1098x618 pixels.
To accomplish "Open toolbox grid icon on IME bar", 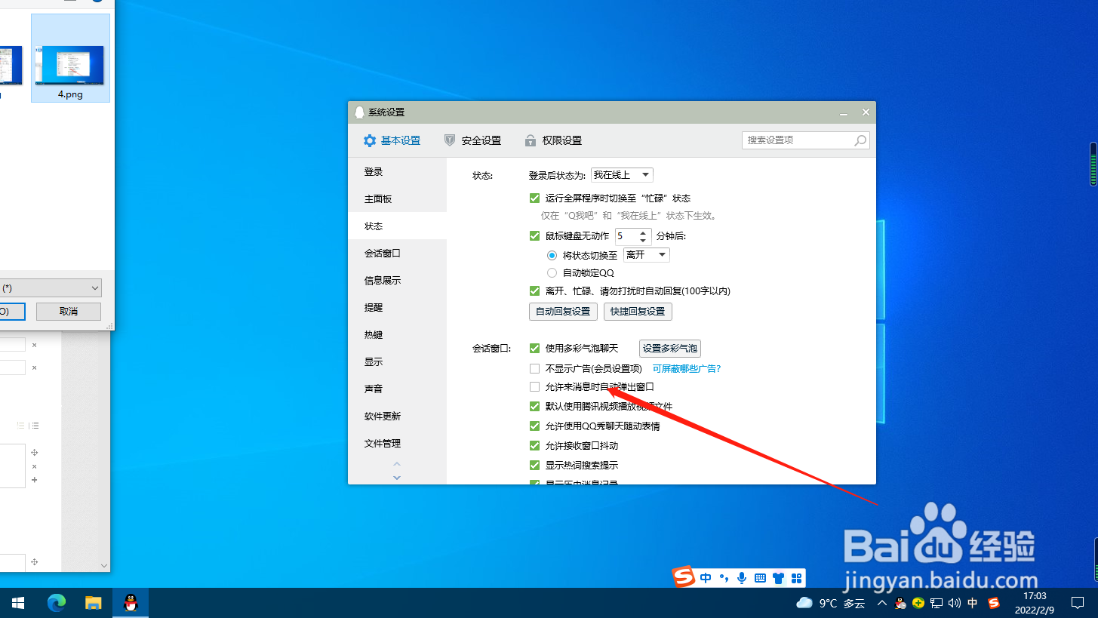I will pyautogui.click(x=796, y=579).
